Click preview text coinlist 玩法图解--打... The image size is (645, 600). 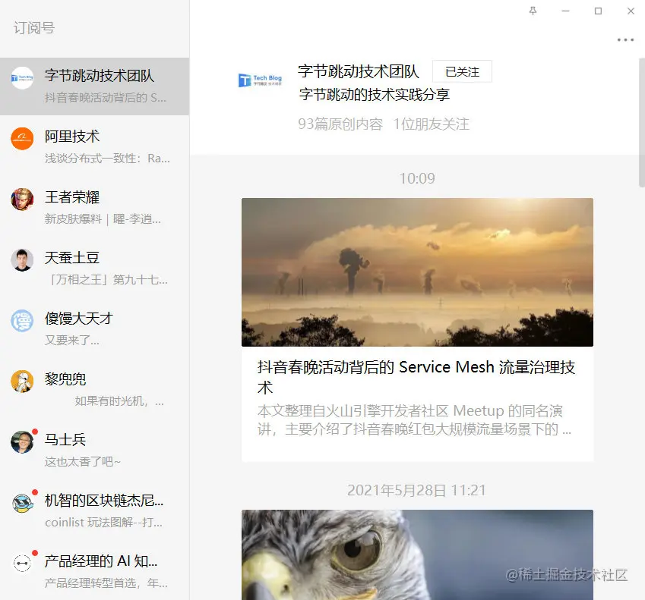103,523
